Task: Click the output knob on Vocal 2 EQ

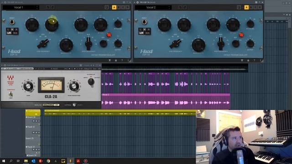Action: [250, 44]
